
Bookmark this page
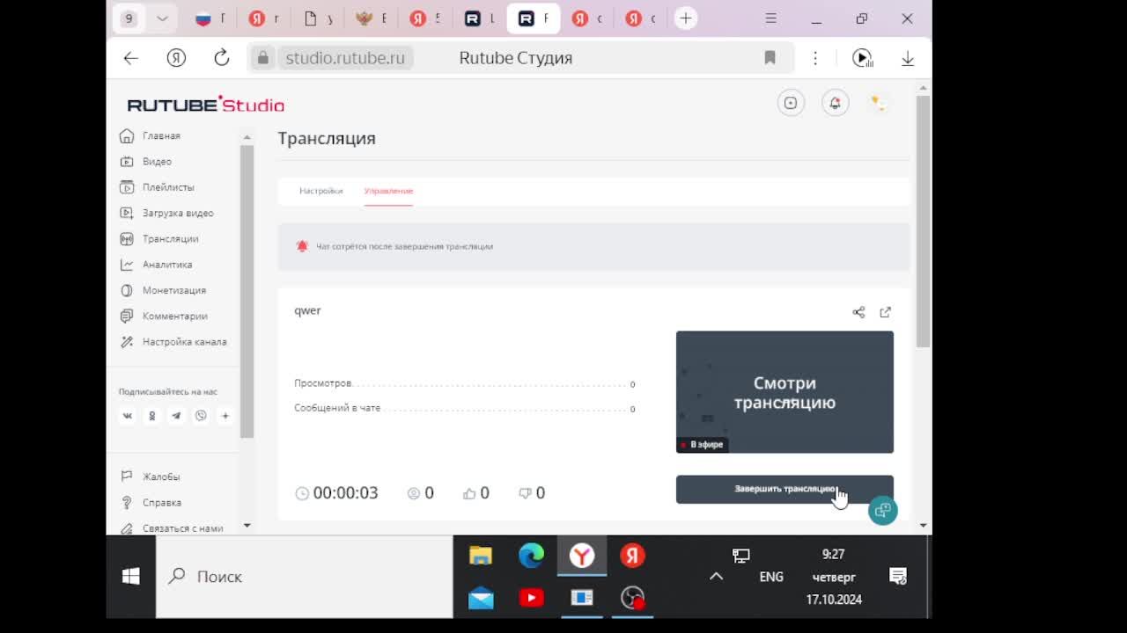click(x=770, y=58)
